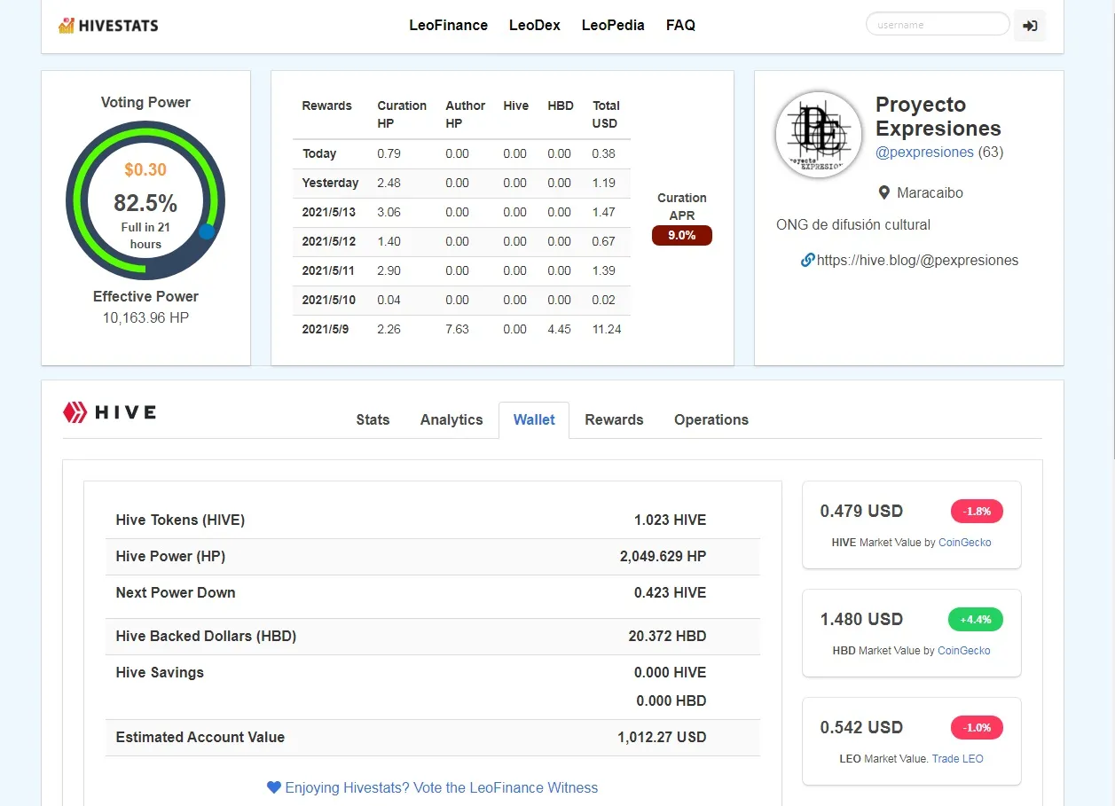The height and width of the screenshot is (806, 1115).
Task: Click the Trade LEO link
Action: (x=957, y=758)
